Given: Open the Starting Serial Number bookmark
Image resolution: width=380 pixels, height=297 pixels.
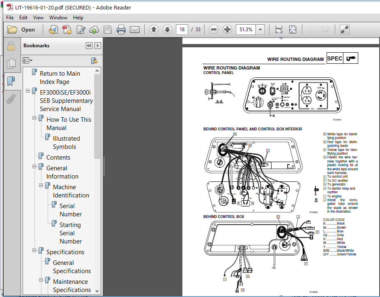Looking at the screenshot, I should [x=71, y=233].
